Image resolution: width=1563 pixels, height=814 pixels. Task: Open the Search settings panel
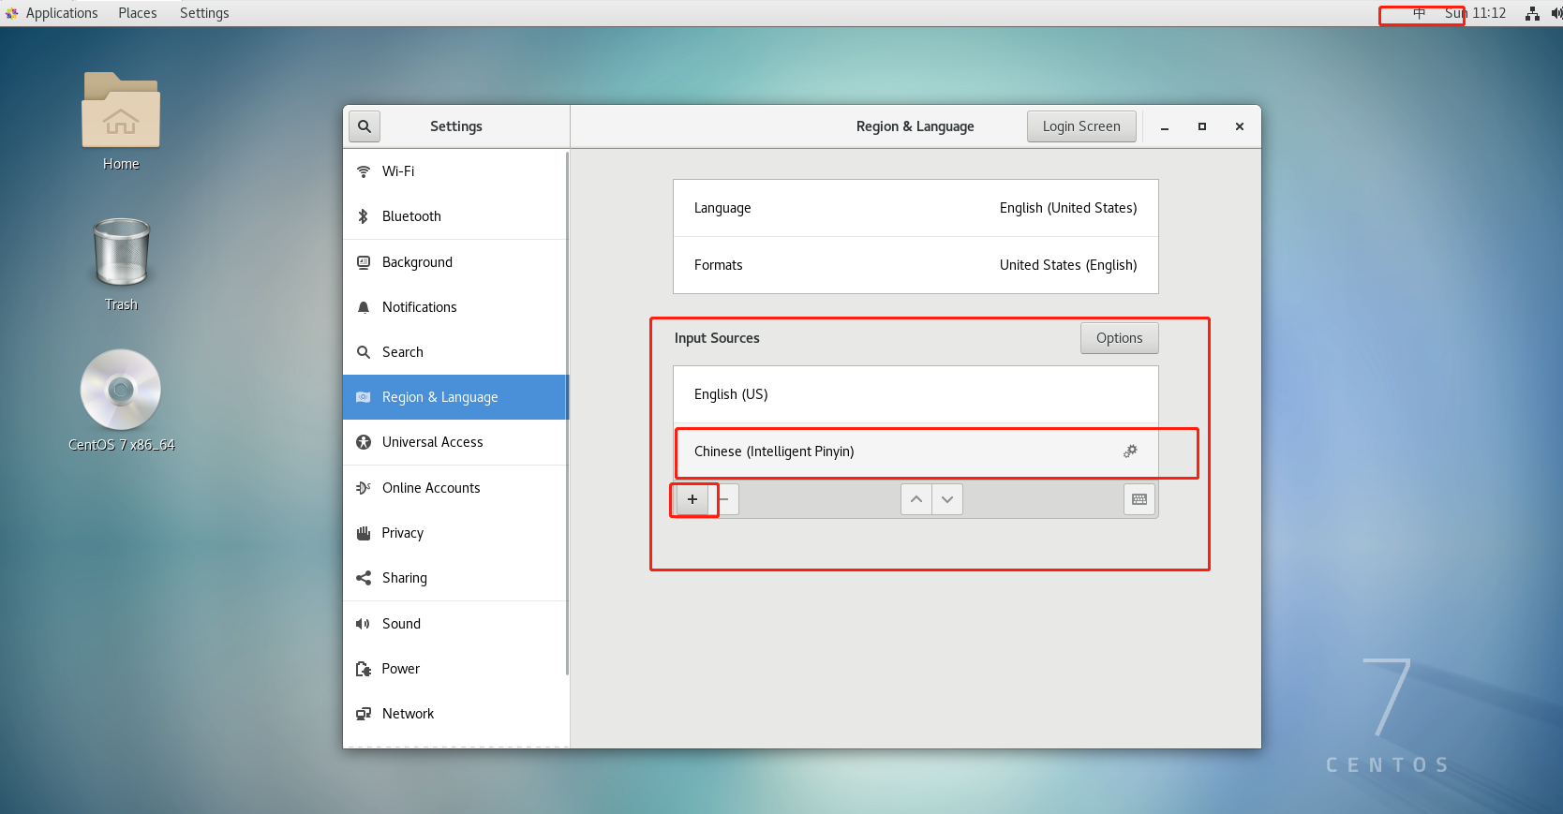pyautogui.click(x=455, y=352)
